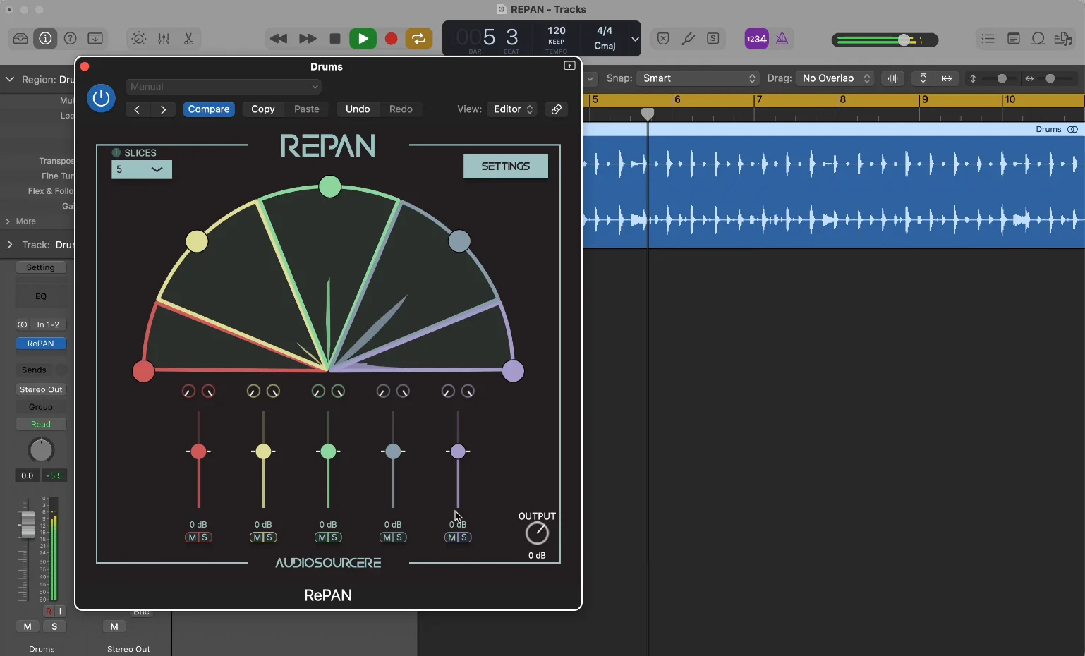Click the Compare button in plugin header
The width and height of the screenshot is (1085, 656).
[209, 109]
